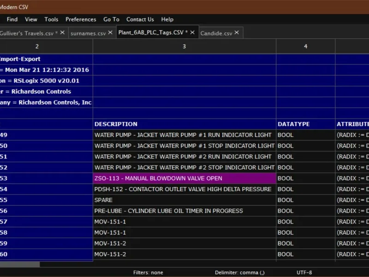The image size is (369, 277).
Task: Select the highlighted ZSO-113 blowdown valve cell
Action: pos(184,178)
